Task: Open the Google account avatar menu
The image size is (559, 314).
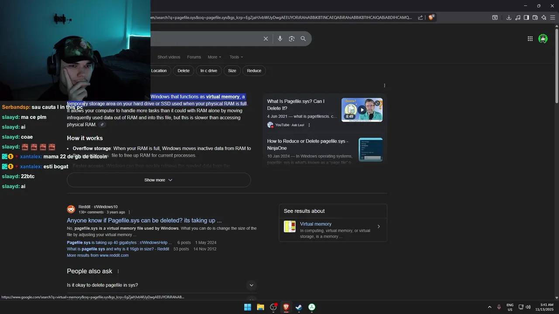Action: [543, 39]
